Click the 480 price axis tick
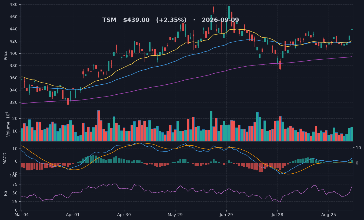The image size is (364, 220). 14,5
